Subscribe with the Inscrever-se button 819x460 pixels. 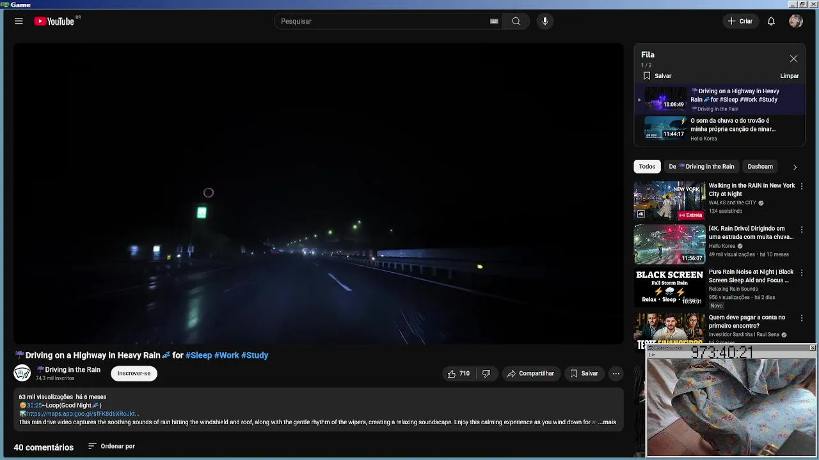click(x=134, y=373)
